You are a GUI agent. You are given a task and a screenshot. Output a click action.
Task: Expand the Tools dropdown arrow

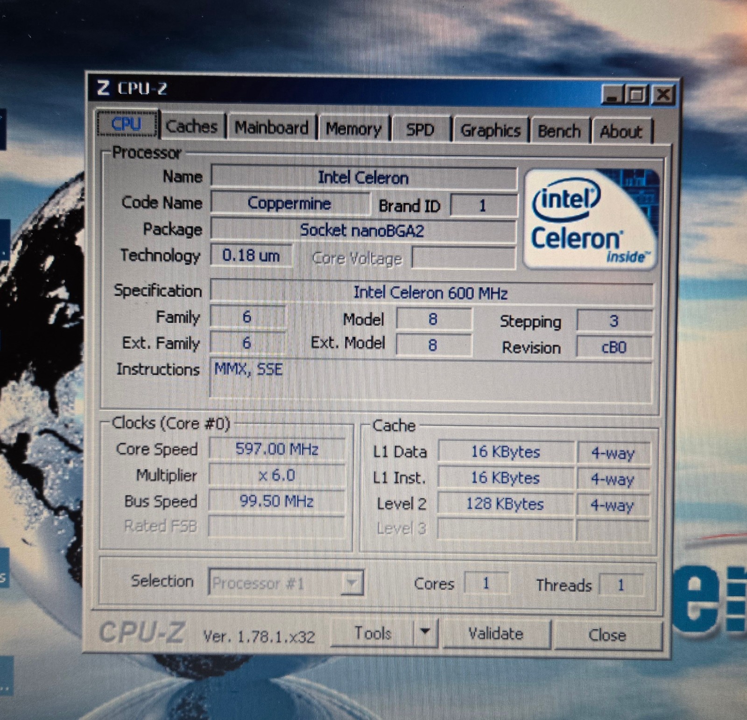pos(425,633)
